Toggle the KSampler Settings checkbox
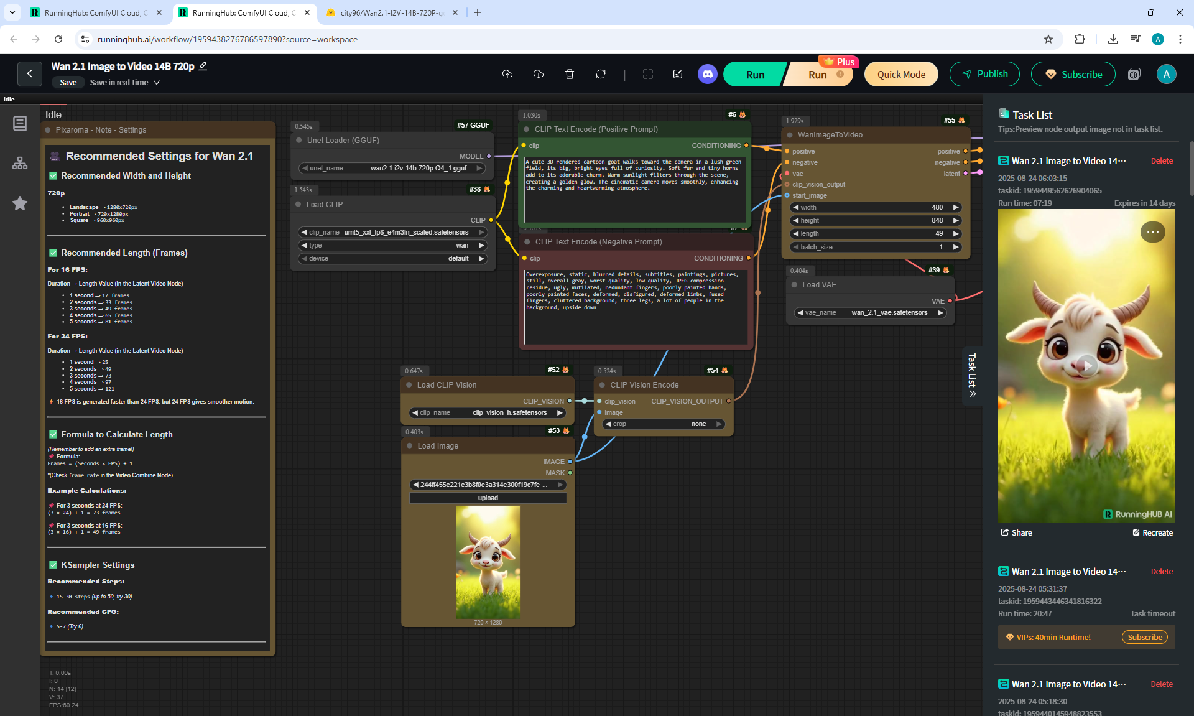The width and height of the screenshot is (1194, 716). point(53,565)
